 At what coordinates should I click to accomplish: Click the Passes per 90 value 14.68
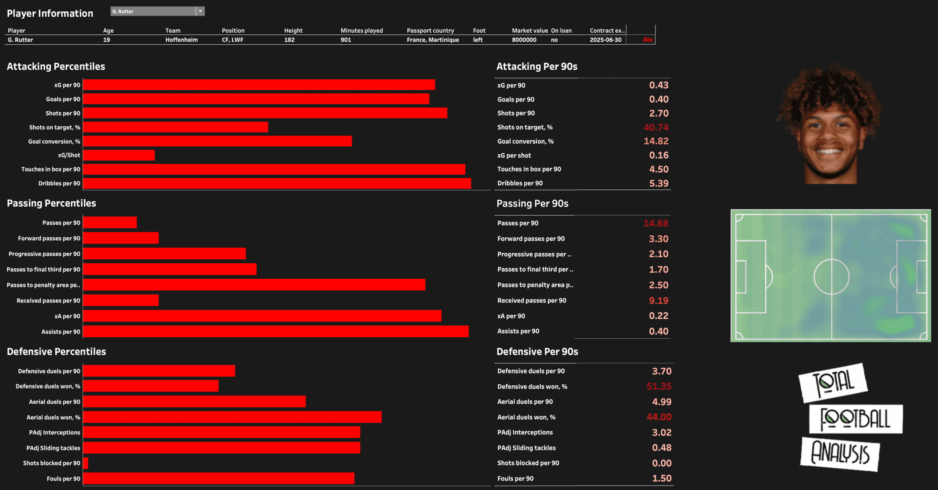656,223
